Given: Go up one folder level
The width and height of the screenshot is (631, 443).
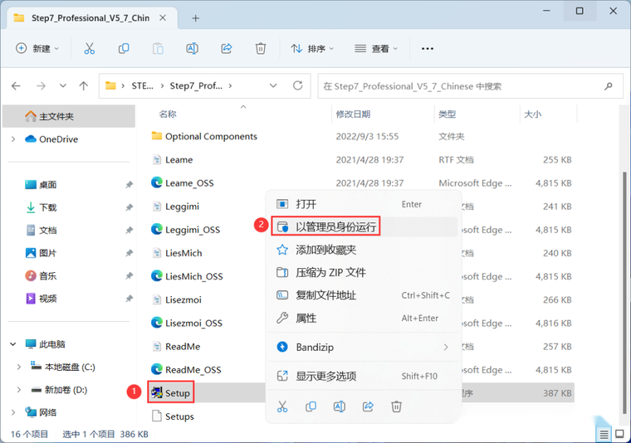Looking at the screenshot, I should pos(84,85).
